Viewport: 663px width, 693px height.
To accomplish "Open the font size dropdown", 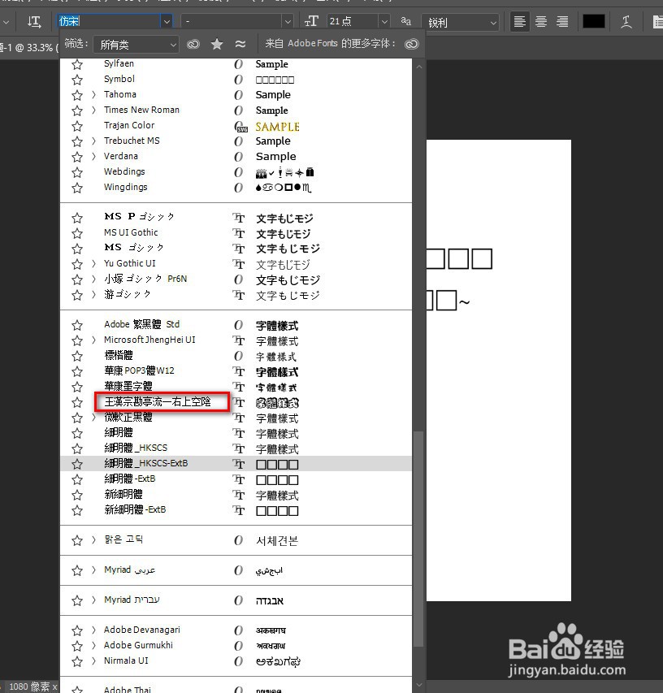I will pyautogui.click(x=384, y=21).
